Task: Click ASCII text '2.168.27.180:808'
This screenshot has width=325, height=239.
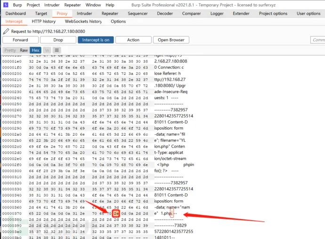Action: click(x=171, y=61)
